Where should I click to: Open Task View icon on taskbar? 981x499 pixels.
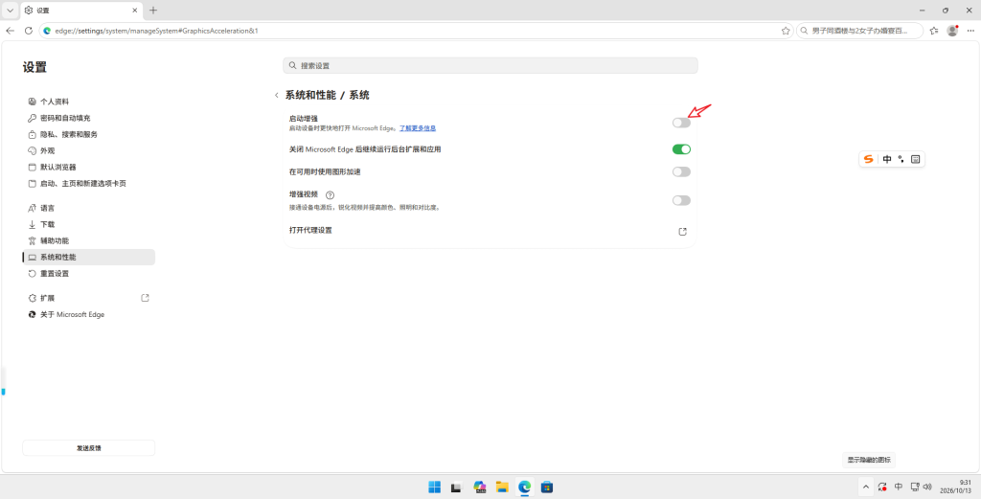457,487
